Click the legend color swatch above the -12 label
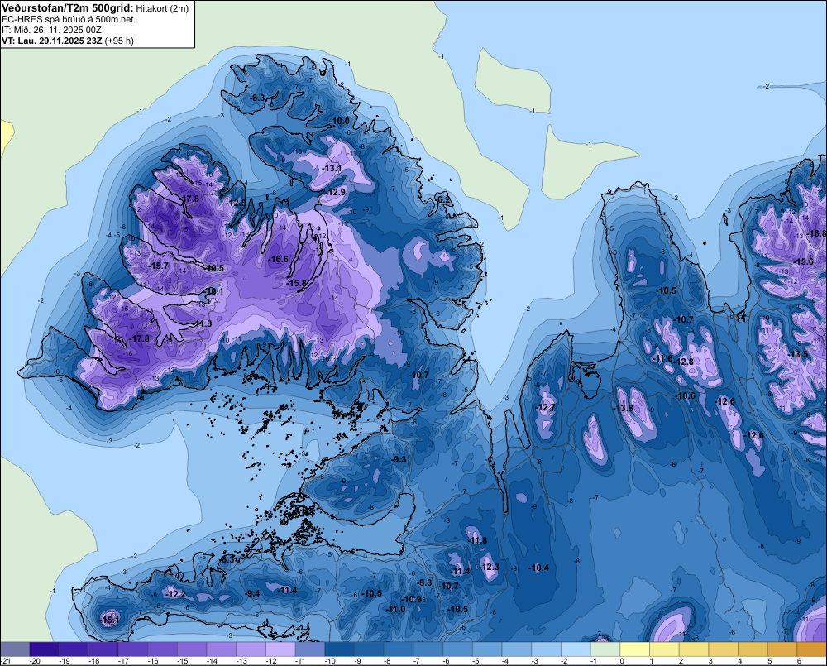Image resolution: width=827 pixels, height=666 pixels. [x=280, y=649]
